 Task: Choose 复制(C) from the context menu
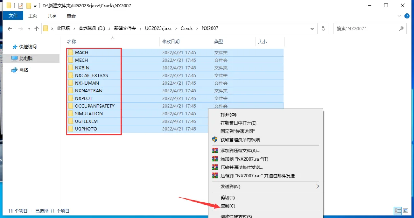click(228, 206)
